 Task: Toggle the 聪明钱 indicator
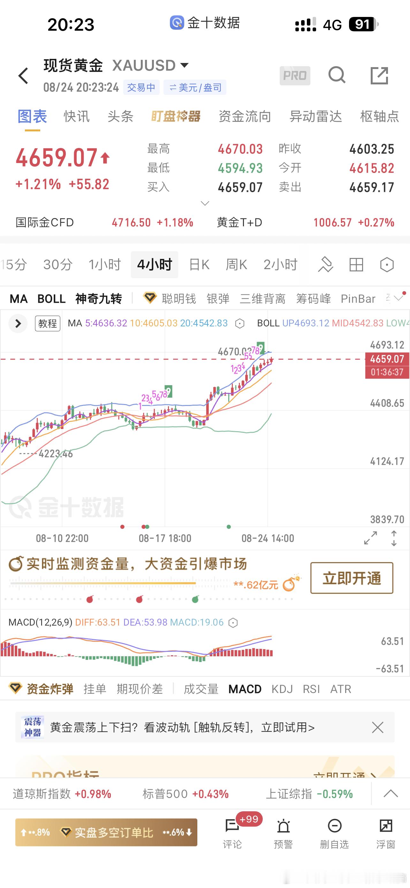pyautogui.click(x=179, y=299)
